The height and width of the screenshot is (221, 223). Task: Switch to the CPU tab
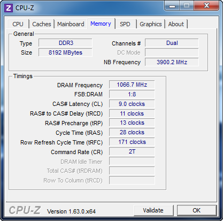[x=18, y=24]
